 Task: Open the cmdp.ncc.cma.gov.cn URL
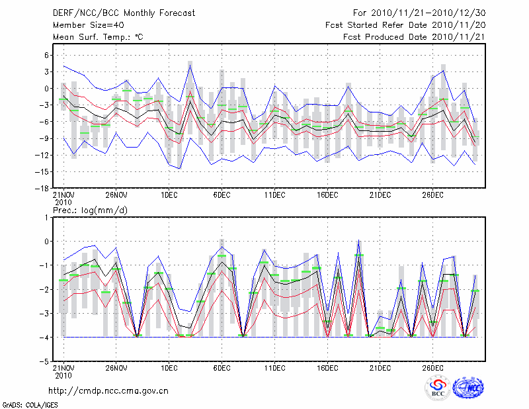108,390
